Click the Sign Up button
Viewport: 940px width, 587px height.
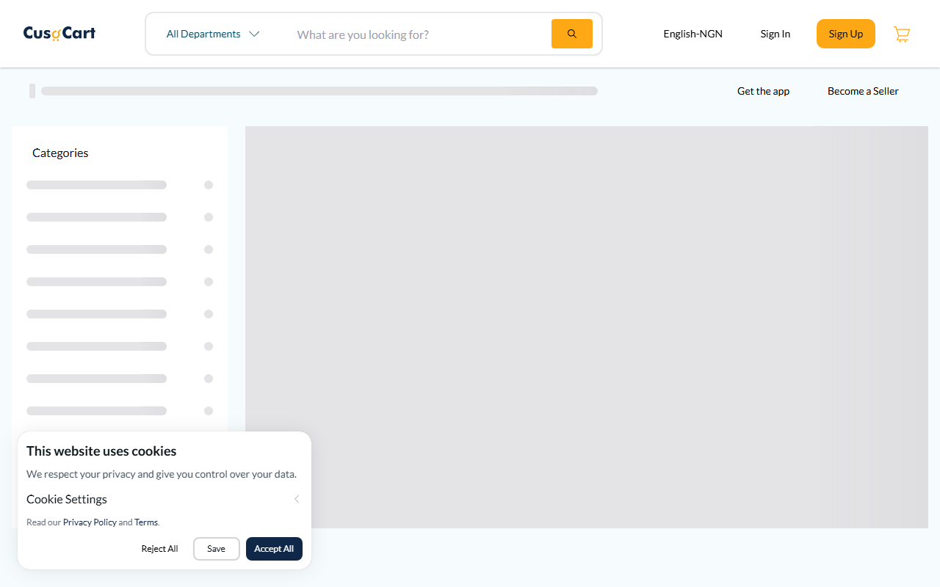pyautogui.click(x=846, y=34)
